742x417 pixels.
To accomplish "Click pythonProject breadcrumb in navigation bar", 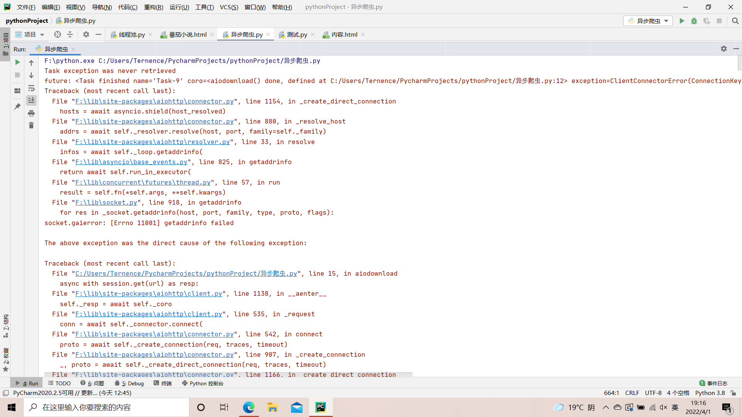I will click(27, 21).
